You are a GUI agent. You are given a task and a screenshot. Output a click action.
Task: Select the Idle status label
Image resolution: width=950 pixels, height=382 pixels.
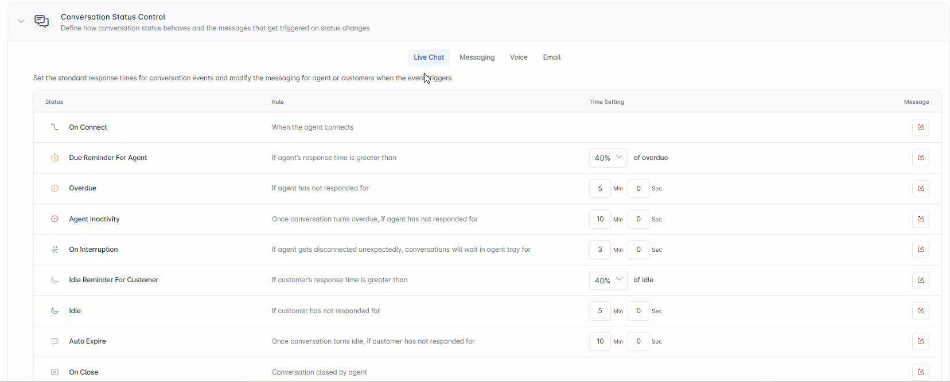pos(75,311)
